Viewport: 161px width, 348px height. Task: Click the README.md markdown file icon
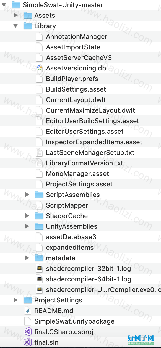28,311
